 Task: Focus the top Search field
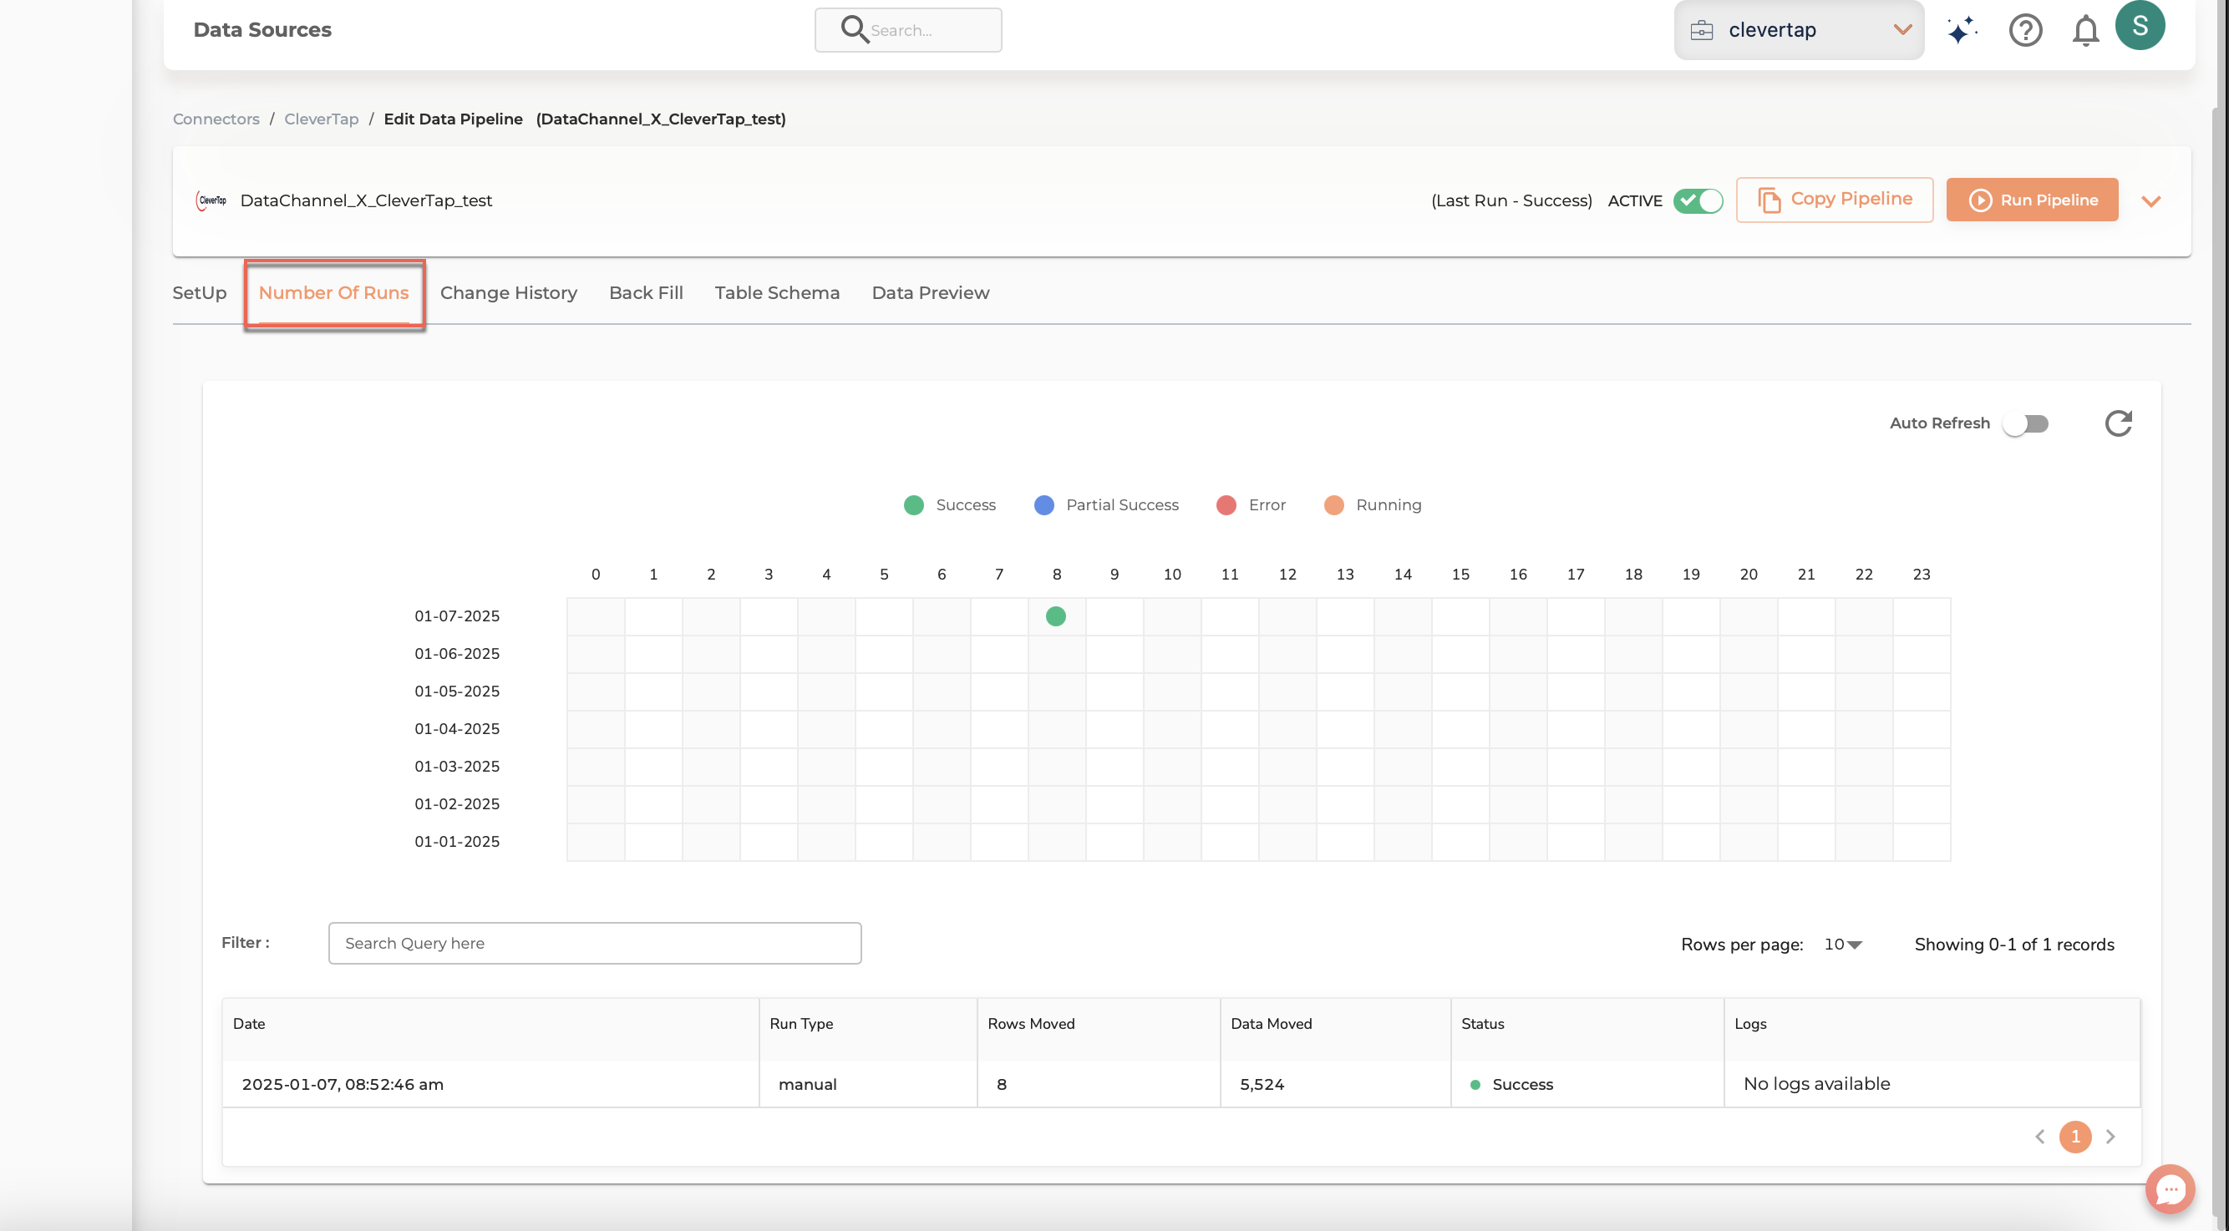pos(907,30)
